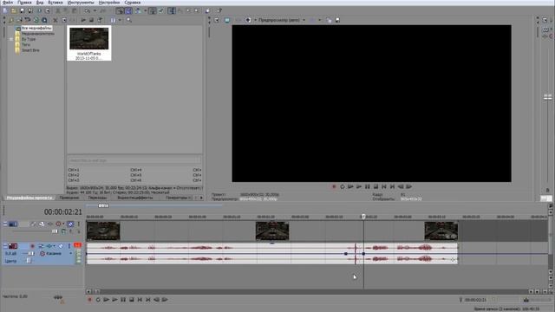Play from start under preview window
Viewport: 555px width, 312px height.
point(350,187)
